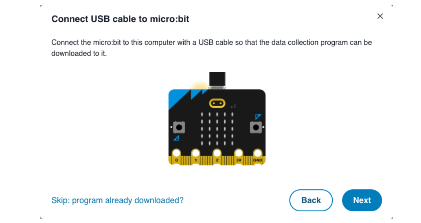421x223 pixels.
Task: Close the dialog with the X icon
Action: point(380,16)
